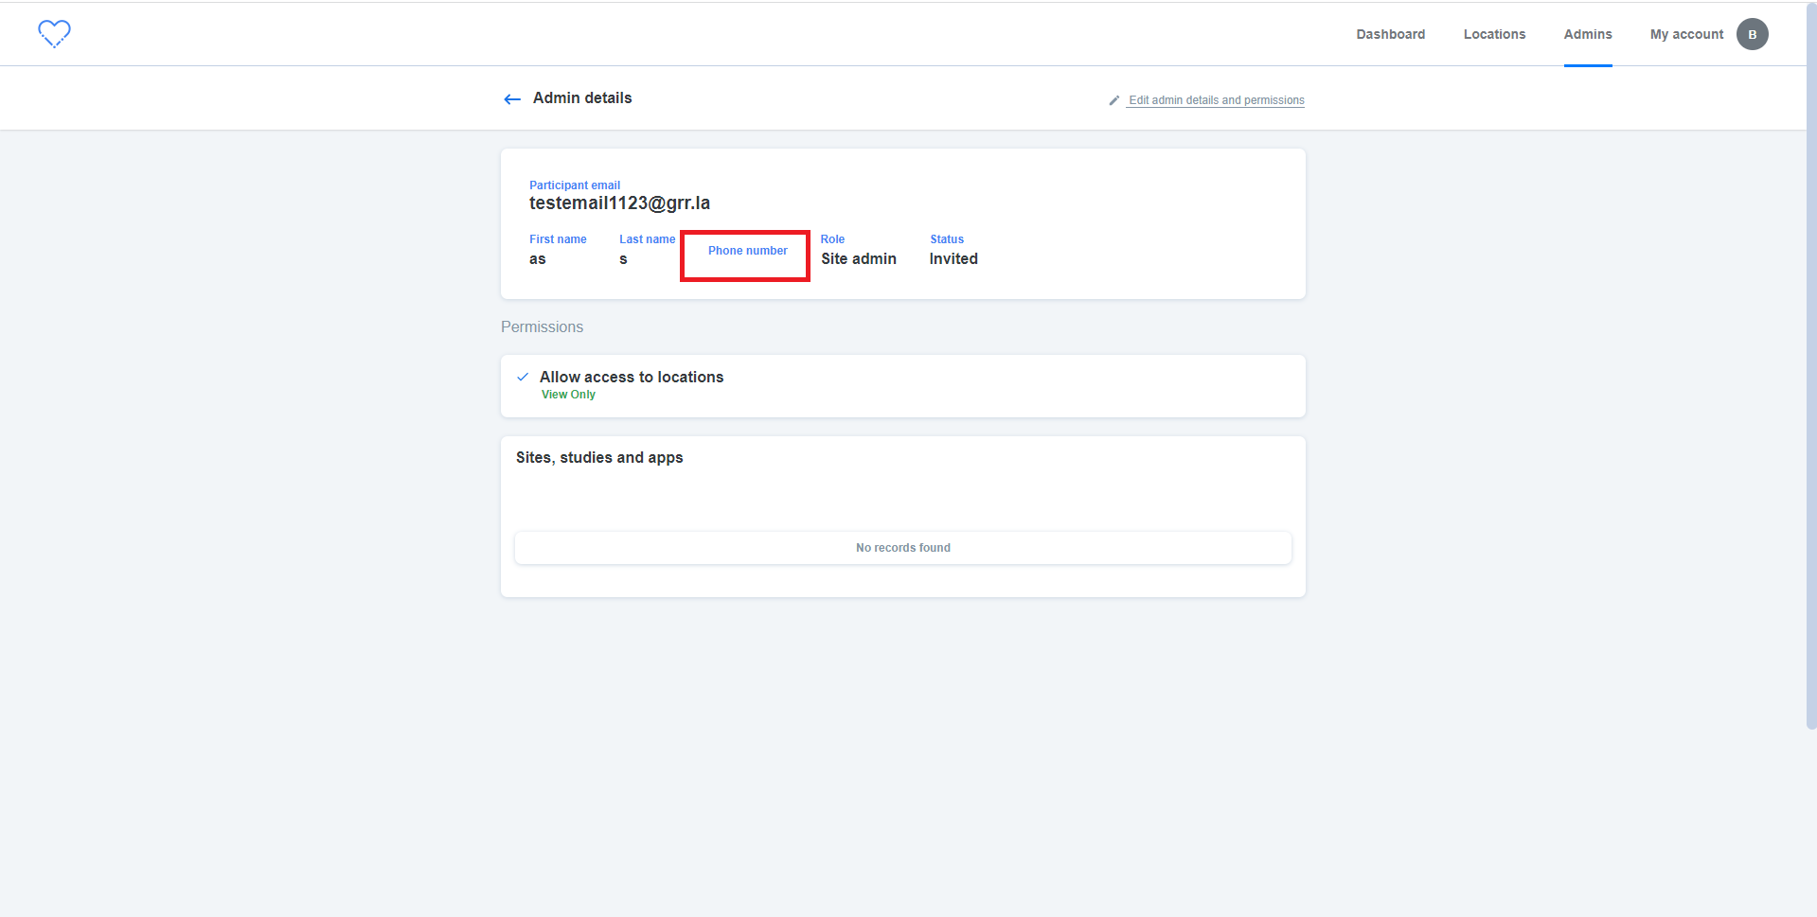Click the Role label

tap(832, 239)
